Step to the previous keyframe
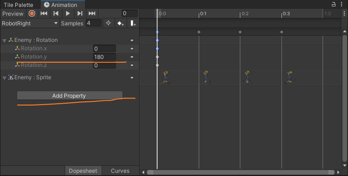Viewport: 348px width, 176px height. pos(56,13)
